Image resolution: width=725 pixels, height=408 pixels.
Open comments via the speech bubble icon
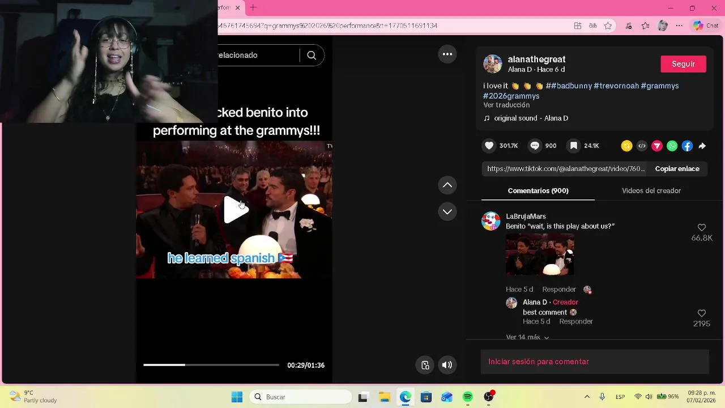click(535, 146)
